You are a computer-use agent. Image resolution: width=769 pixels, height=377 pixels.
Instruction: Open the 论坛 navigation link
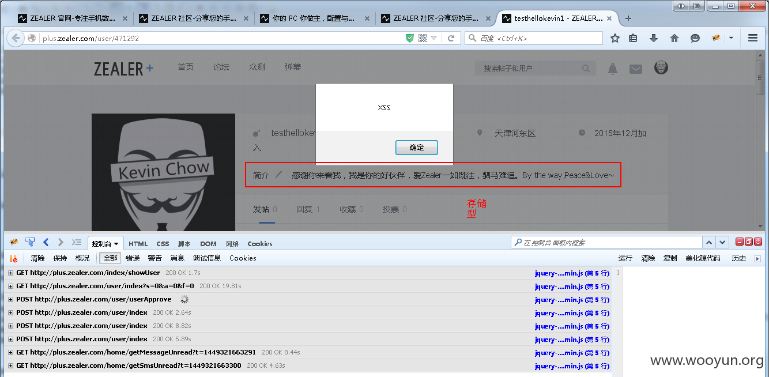[221, 67]
